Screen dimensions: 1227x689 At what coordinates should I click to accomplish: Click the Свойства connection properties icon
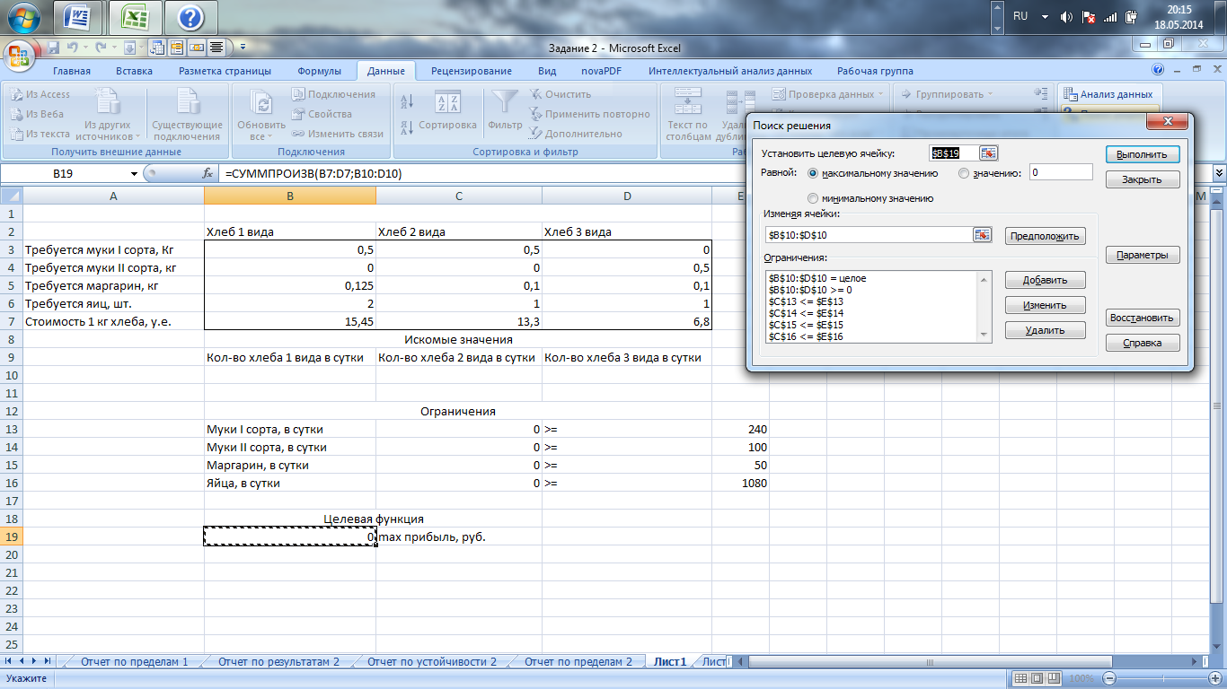pyautogui.click(x=299, y=114)
